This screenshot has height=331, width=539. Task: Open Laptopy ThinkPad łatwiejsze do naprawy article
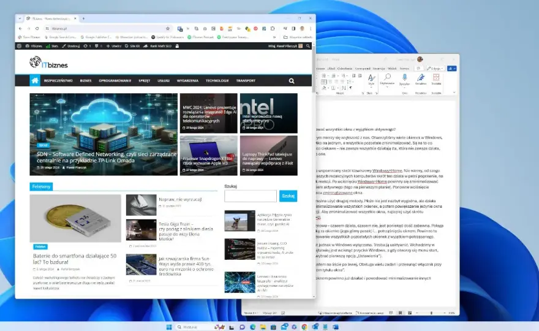(x=269, y=156)
